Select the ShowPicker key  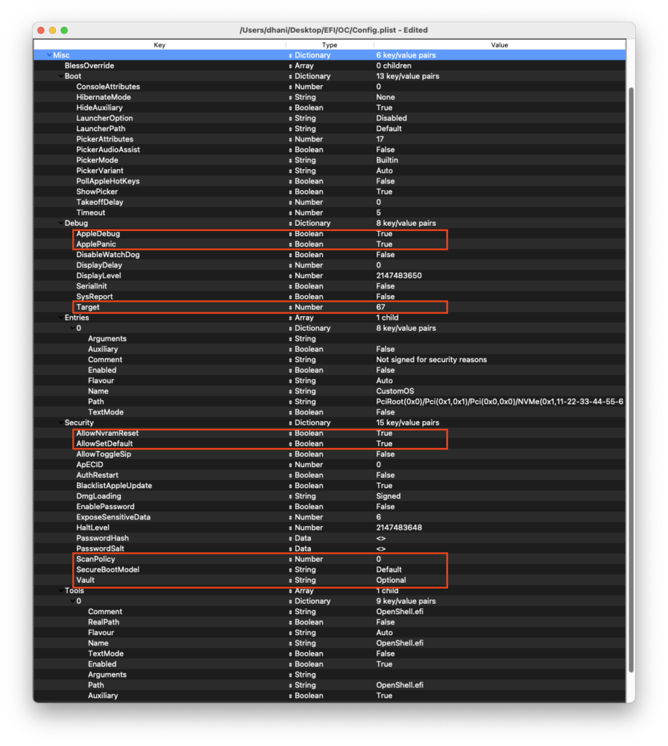pyautogui.click(x=97, y=192)
